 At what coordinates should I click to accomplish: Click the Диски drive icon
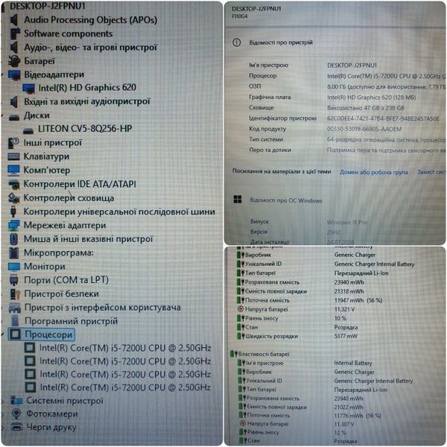[13, 117]
